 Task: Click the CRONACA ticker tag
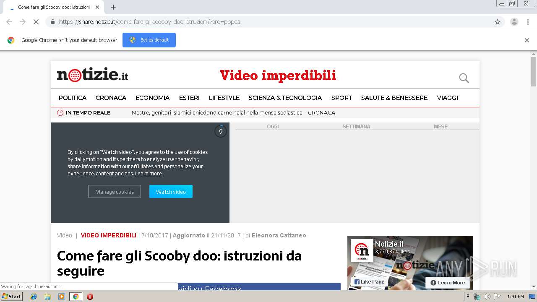click(321, 113)
